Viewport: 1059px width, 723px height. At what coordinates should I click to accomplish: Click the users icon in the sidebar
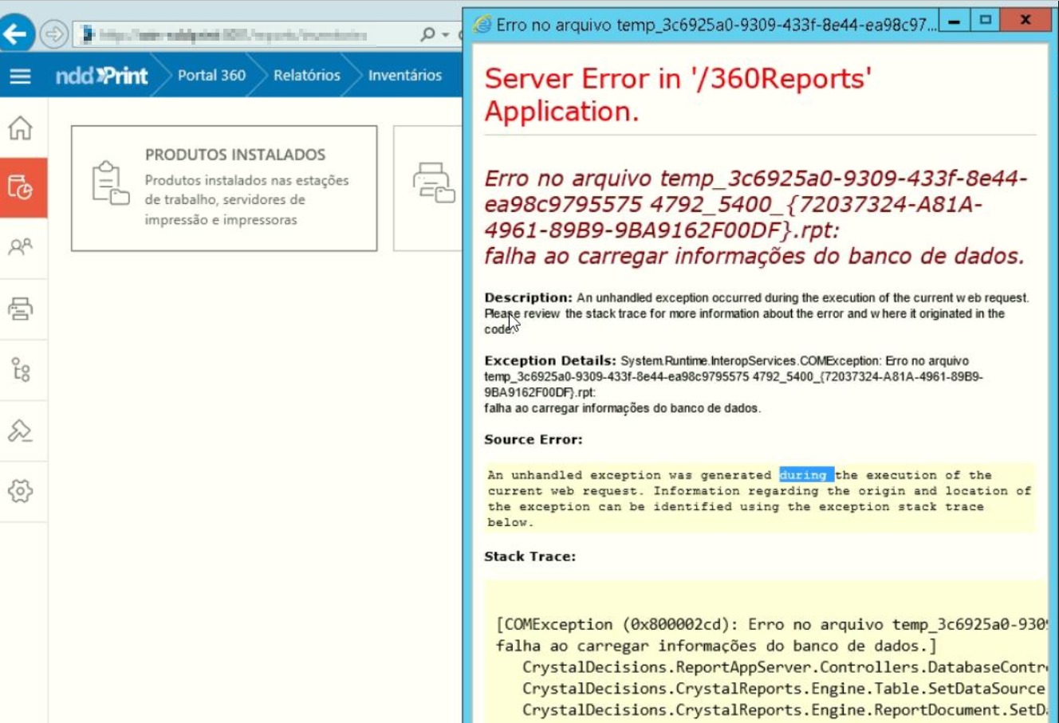point(21,247)
